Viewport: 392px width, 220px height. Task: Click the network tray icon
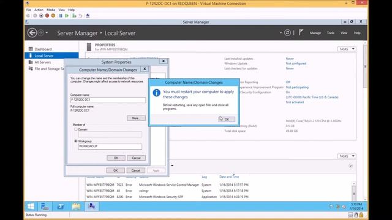coord(337,207)
